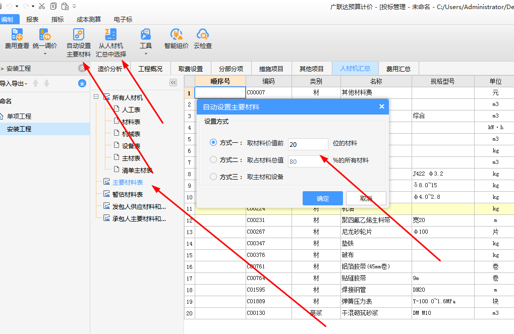The width and height of the screenshot is (514, 334).
Task: Run 自动设置主要材料 from the ribbon
Action: click(79, 43)
